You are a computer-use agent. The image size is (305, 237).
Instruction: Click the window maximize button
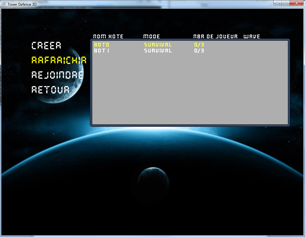(x=285, y=3)
